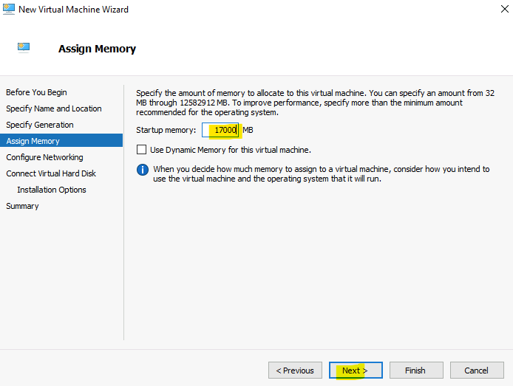Cancel the wizard

pos(477,371)
